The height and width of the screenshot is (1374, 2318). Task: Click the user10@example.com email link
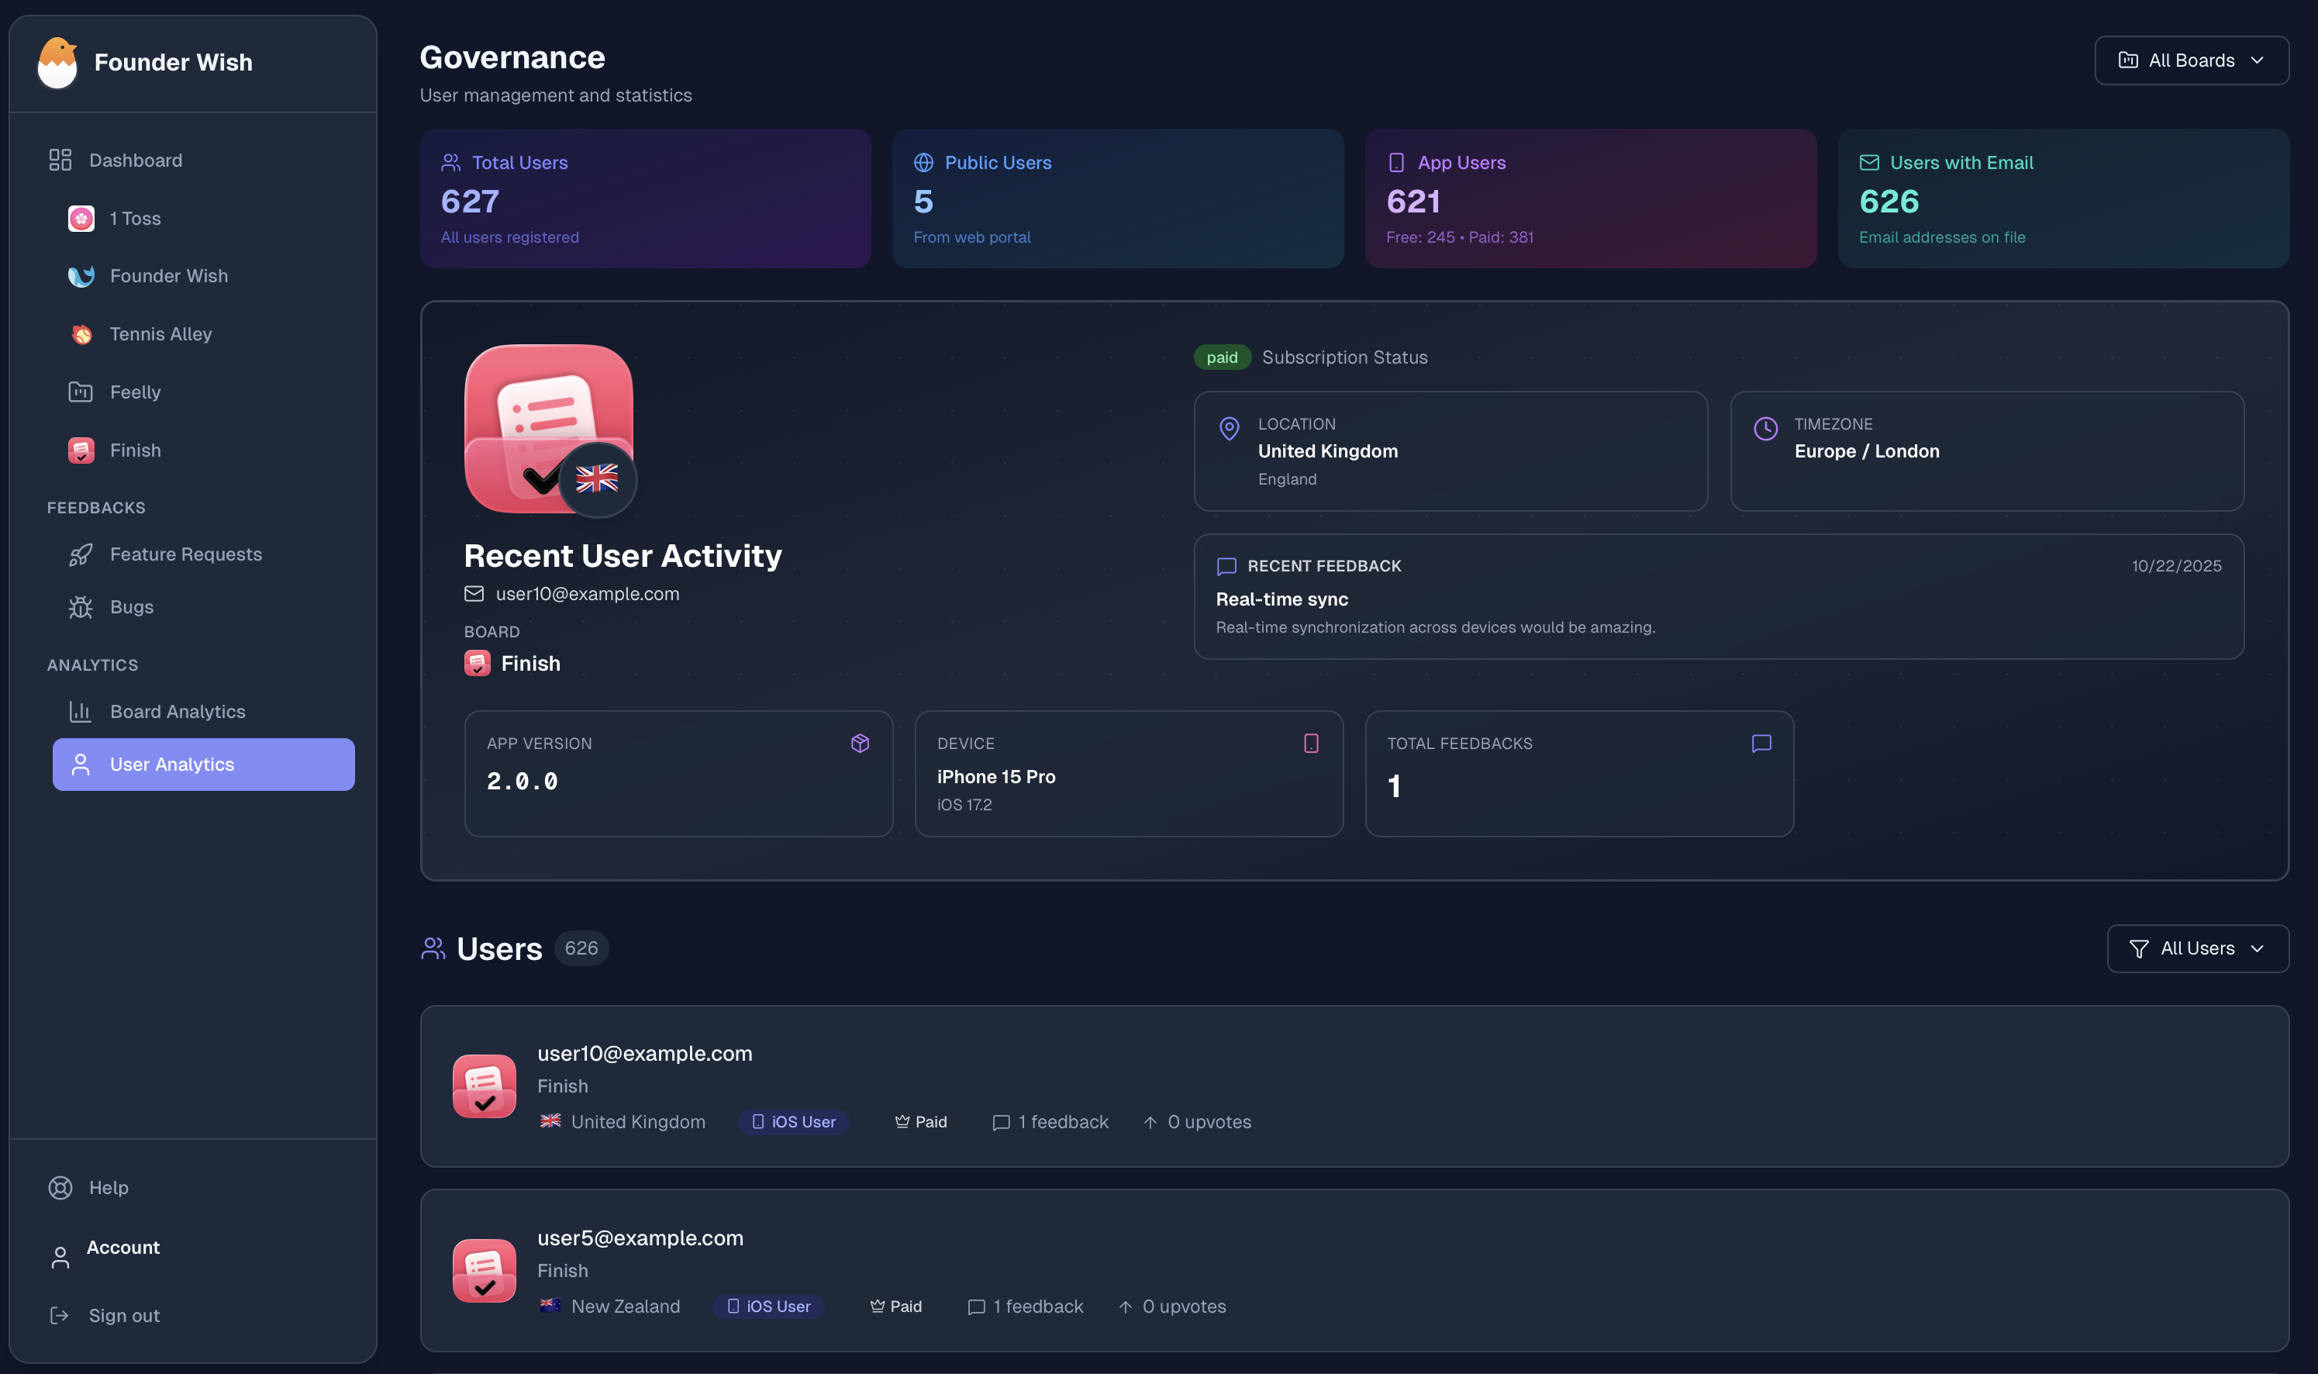click(x=587, y=595)
